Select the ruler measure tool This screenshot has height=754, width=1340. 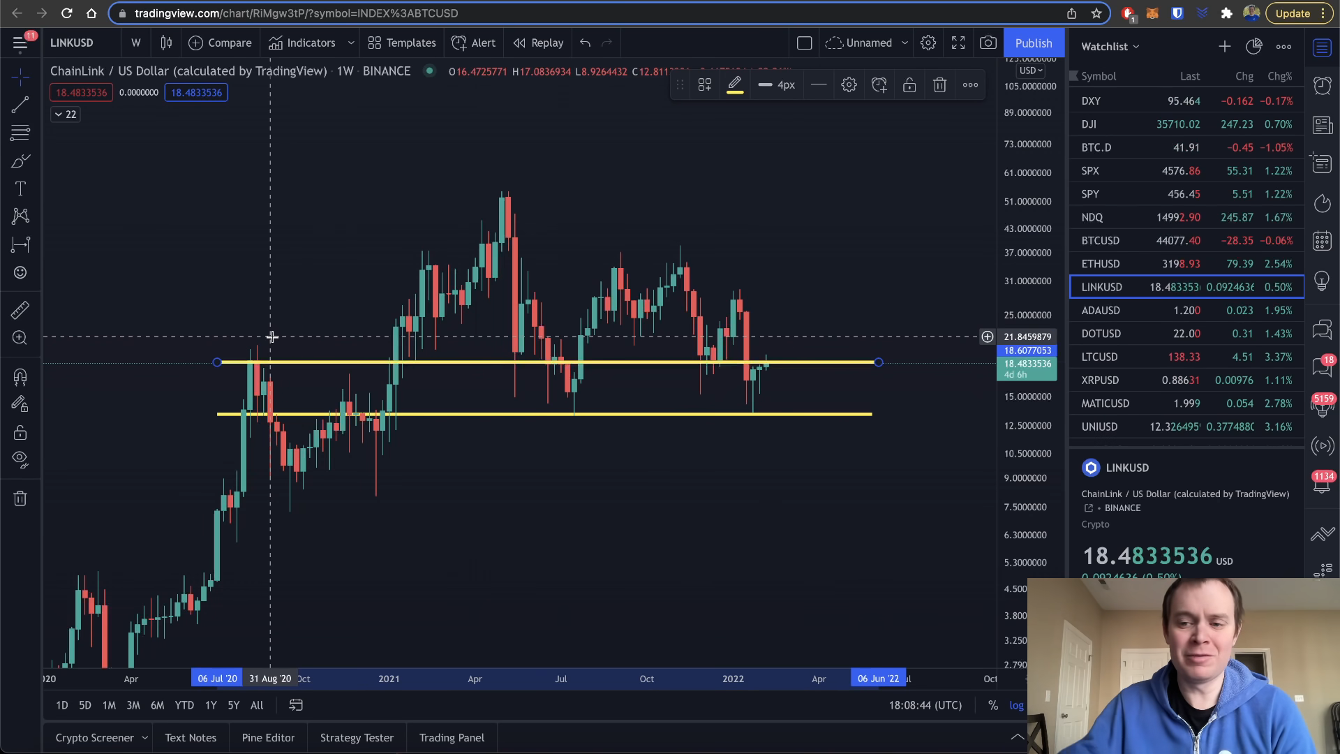tap(20, 310)
